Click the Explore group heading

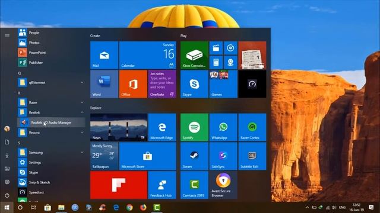point(96,108)
